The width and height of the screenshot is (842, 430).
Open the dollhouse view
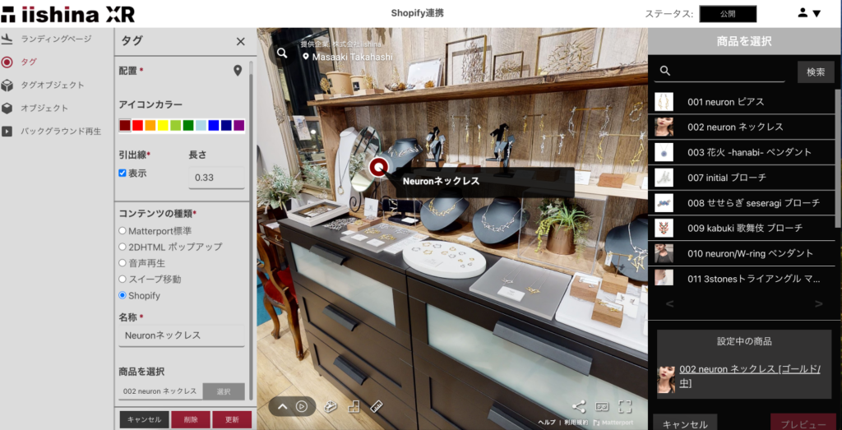coord(331,406)
